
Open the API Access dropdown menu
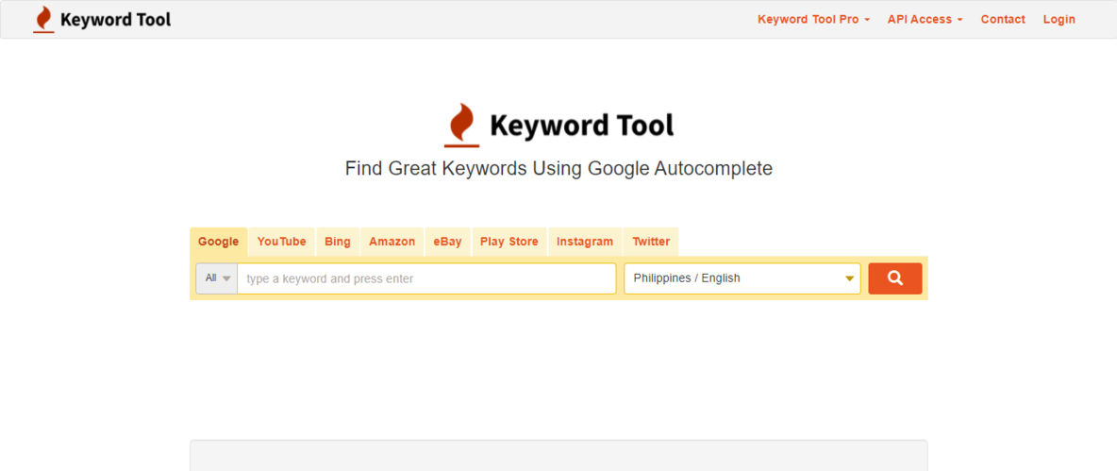925,19
